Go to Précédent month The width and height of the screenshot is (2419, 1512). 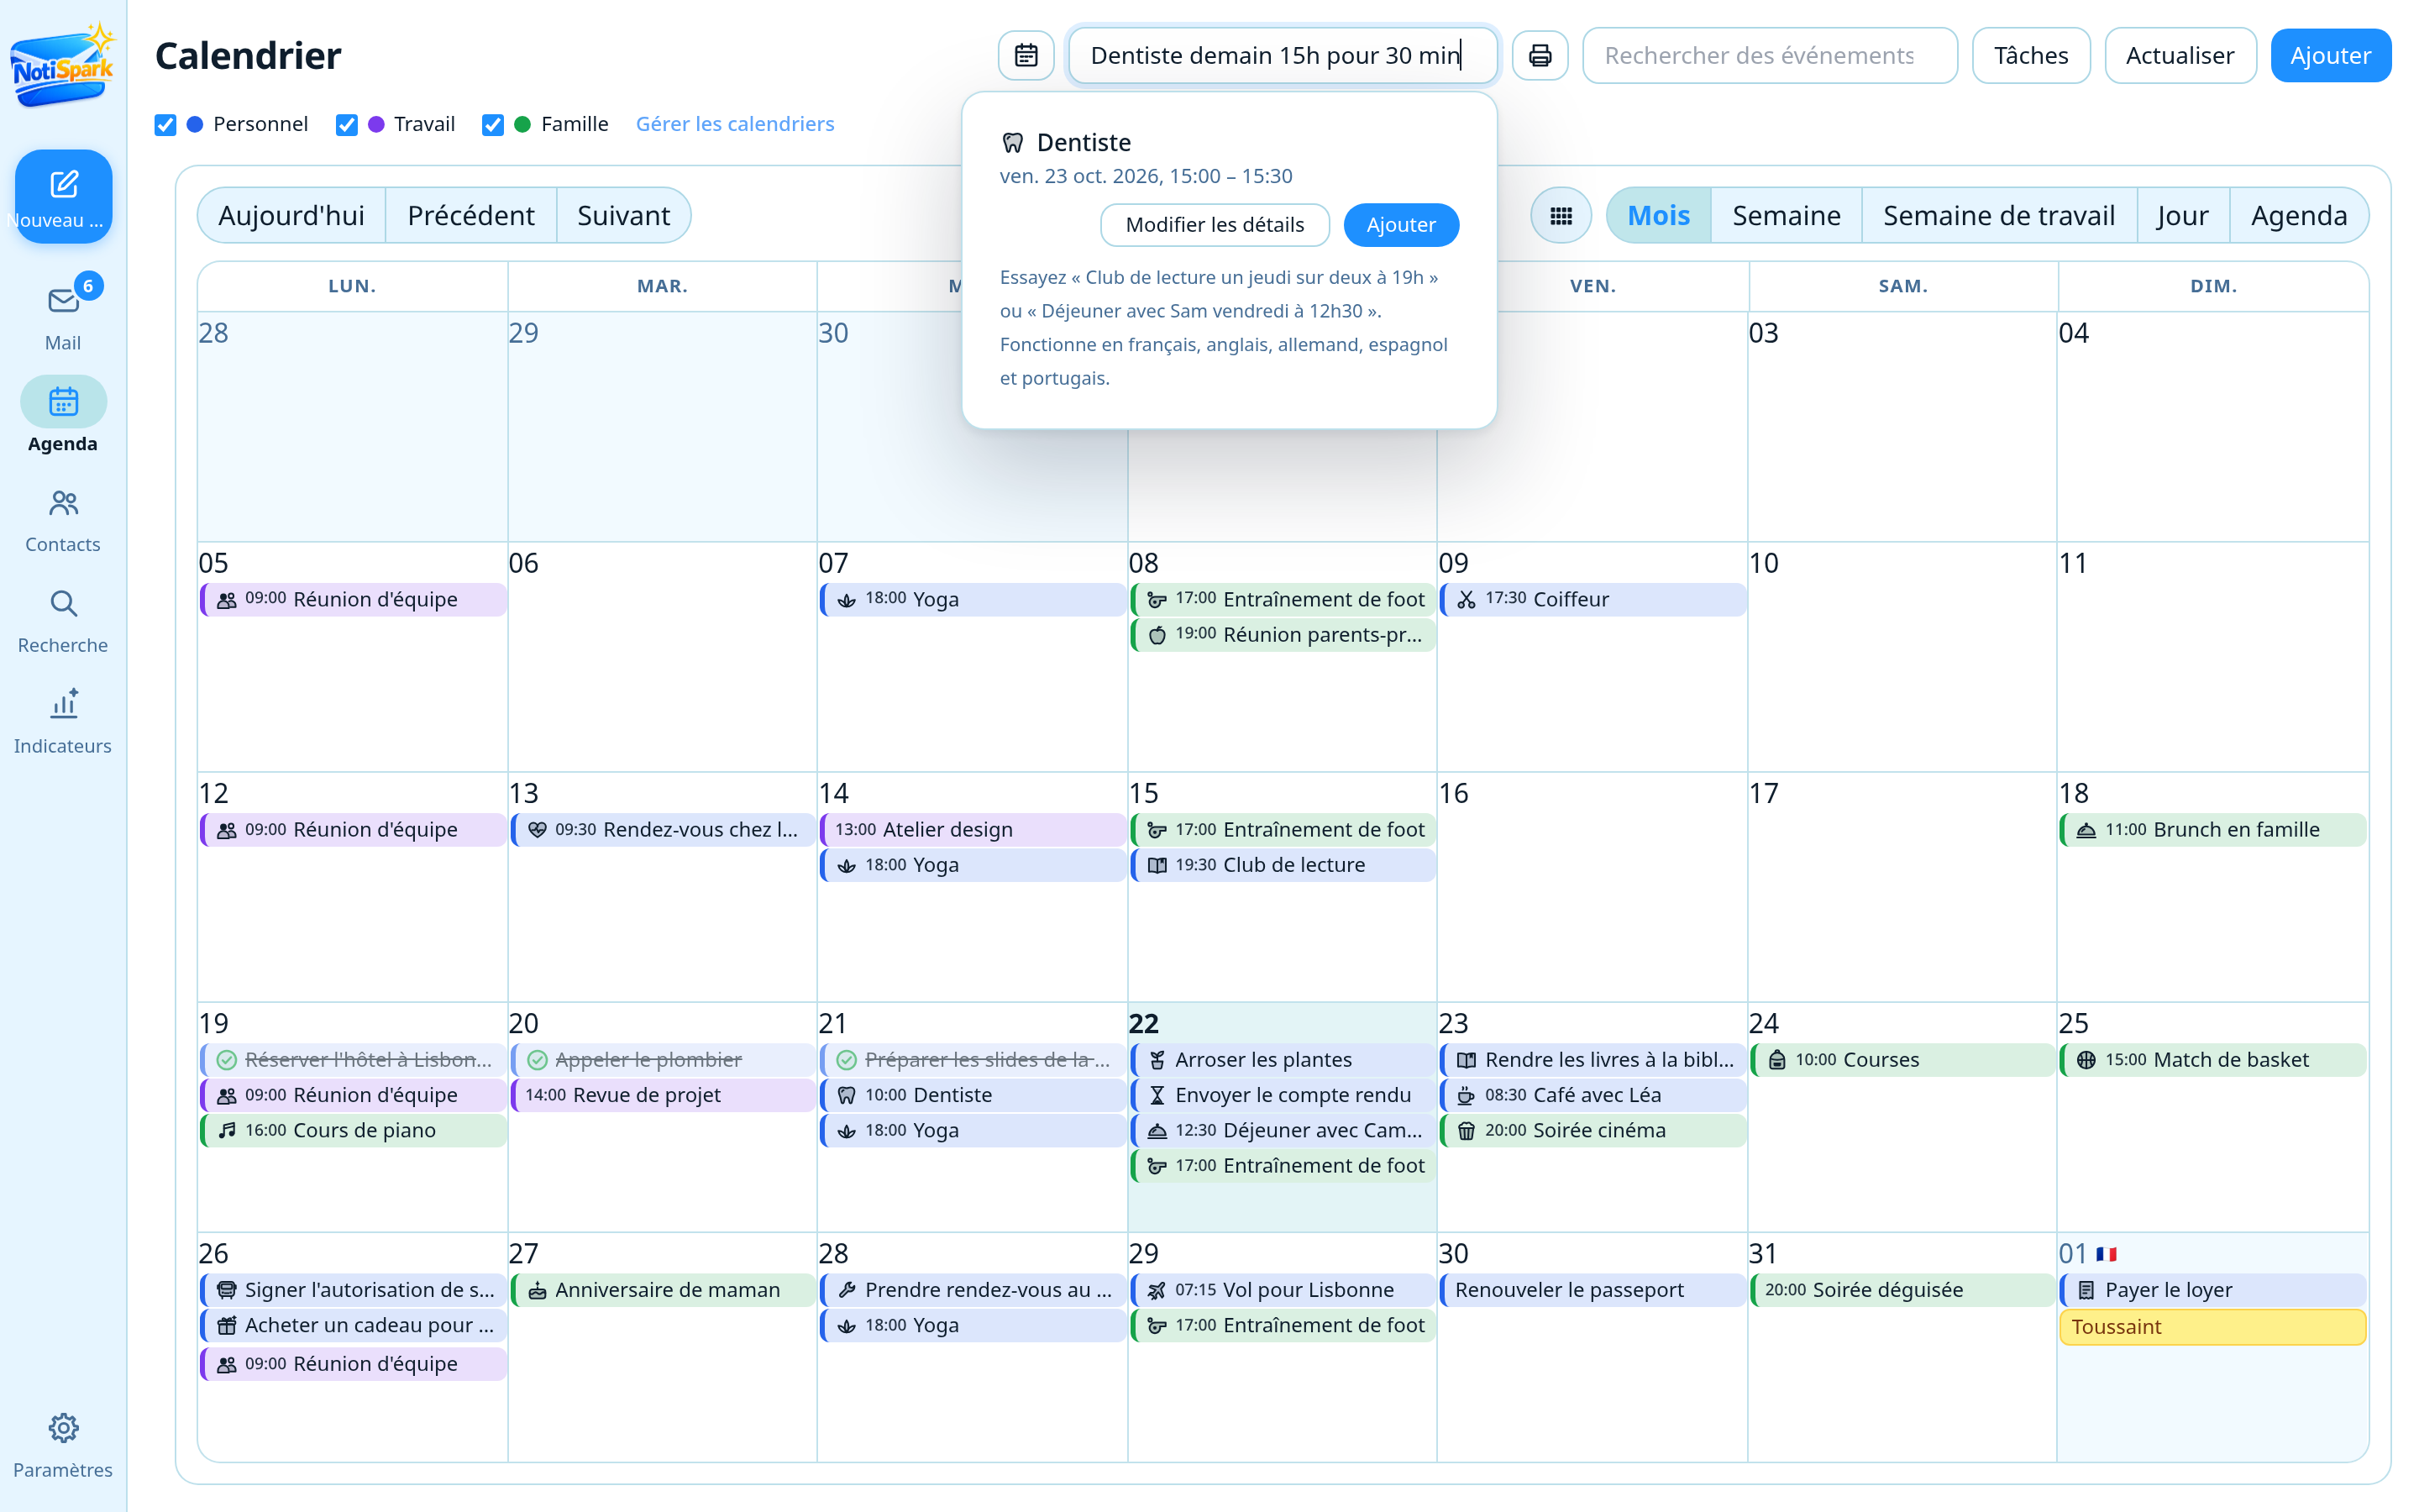pyautogui.click(x=471, y=215)
